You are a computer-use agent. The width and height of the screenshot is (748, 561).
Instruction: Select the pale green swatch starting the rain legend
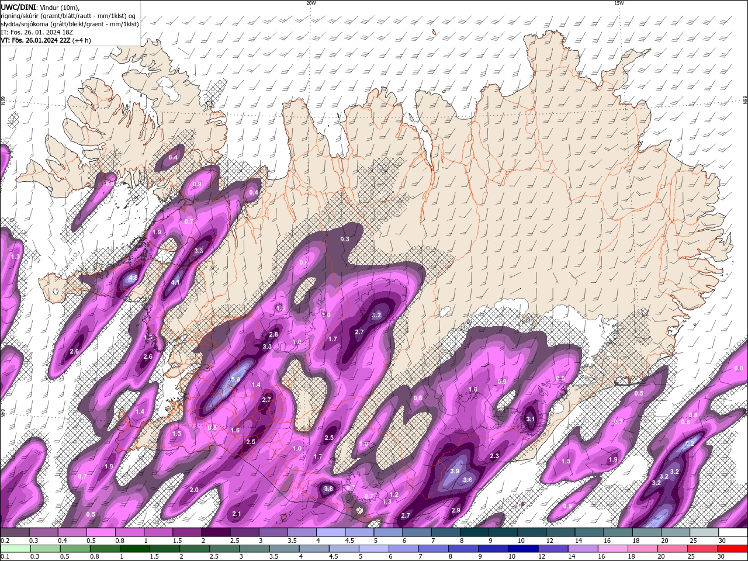point(14,549)
